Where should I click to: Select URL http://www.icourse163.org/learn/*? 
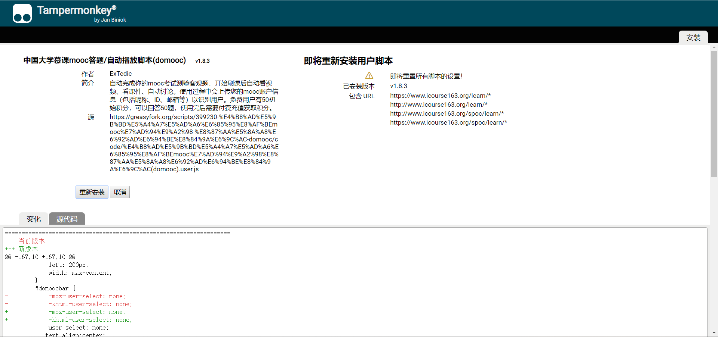[x=439, y=104]
